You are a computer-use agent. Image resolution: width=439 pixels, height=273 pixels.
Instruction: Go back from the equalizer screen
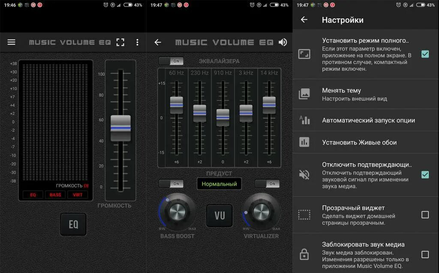(158, 42)
